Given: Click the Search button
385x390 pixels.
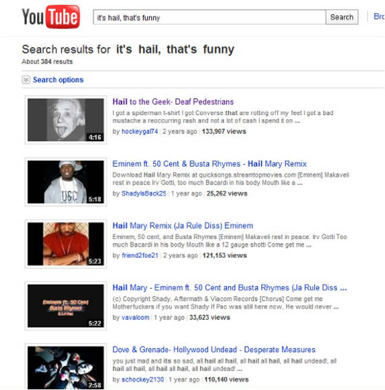Looking at the screenshot, I should pyautogui.click(x=342, y=17).
